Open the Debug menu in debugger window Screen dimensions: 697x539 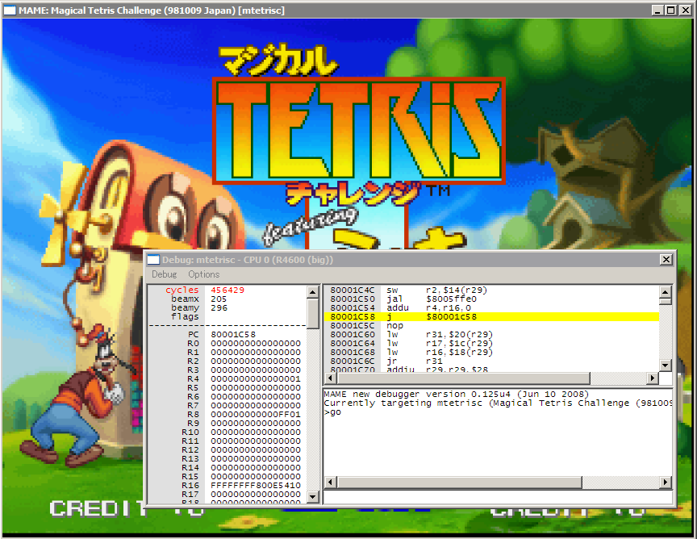[x=164, y=274]
